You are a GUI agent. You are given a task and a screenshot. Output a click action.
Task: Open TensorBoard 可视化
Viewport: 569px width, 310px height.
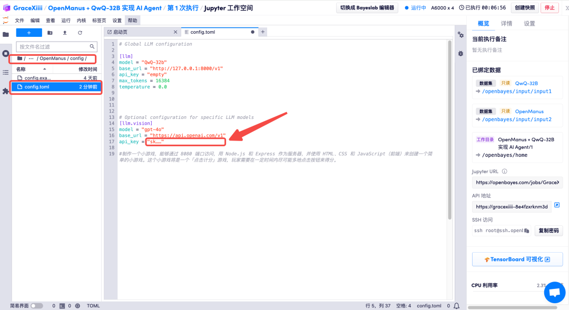pyautogui.click(x=517, y=259)
